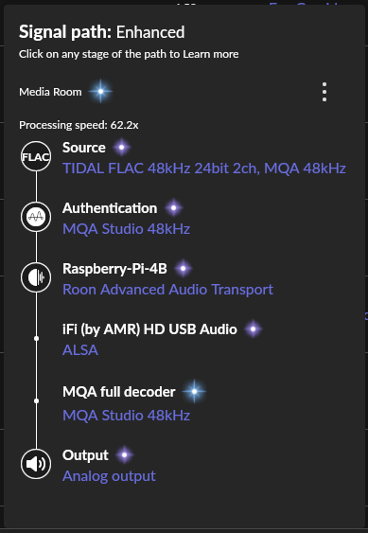Click the blue quality star beside Media Room
Image resolution: width=368 pixels, height=533 pixels.
[100, 92]
